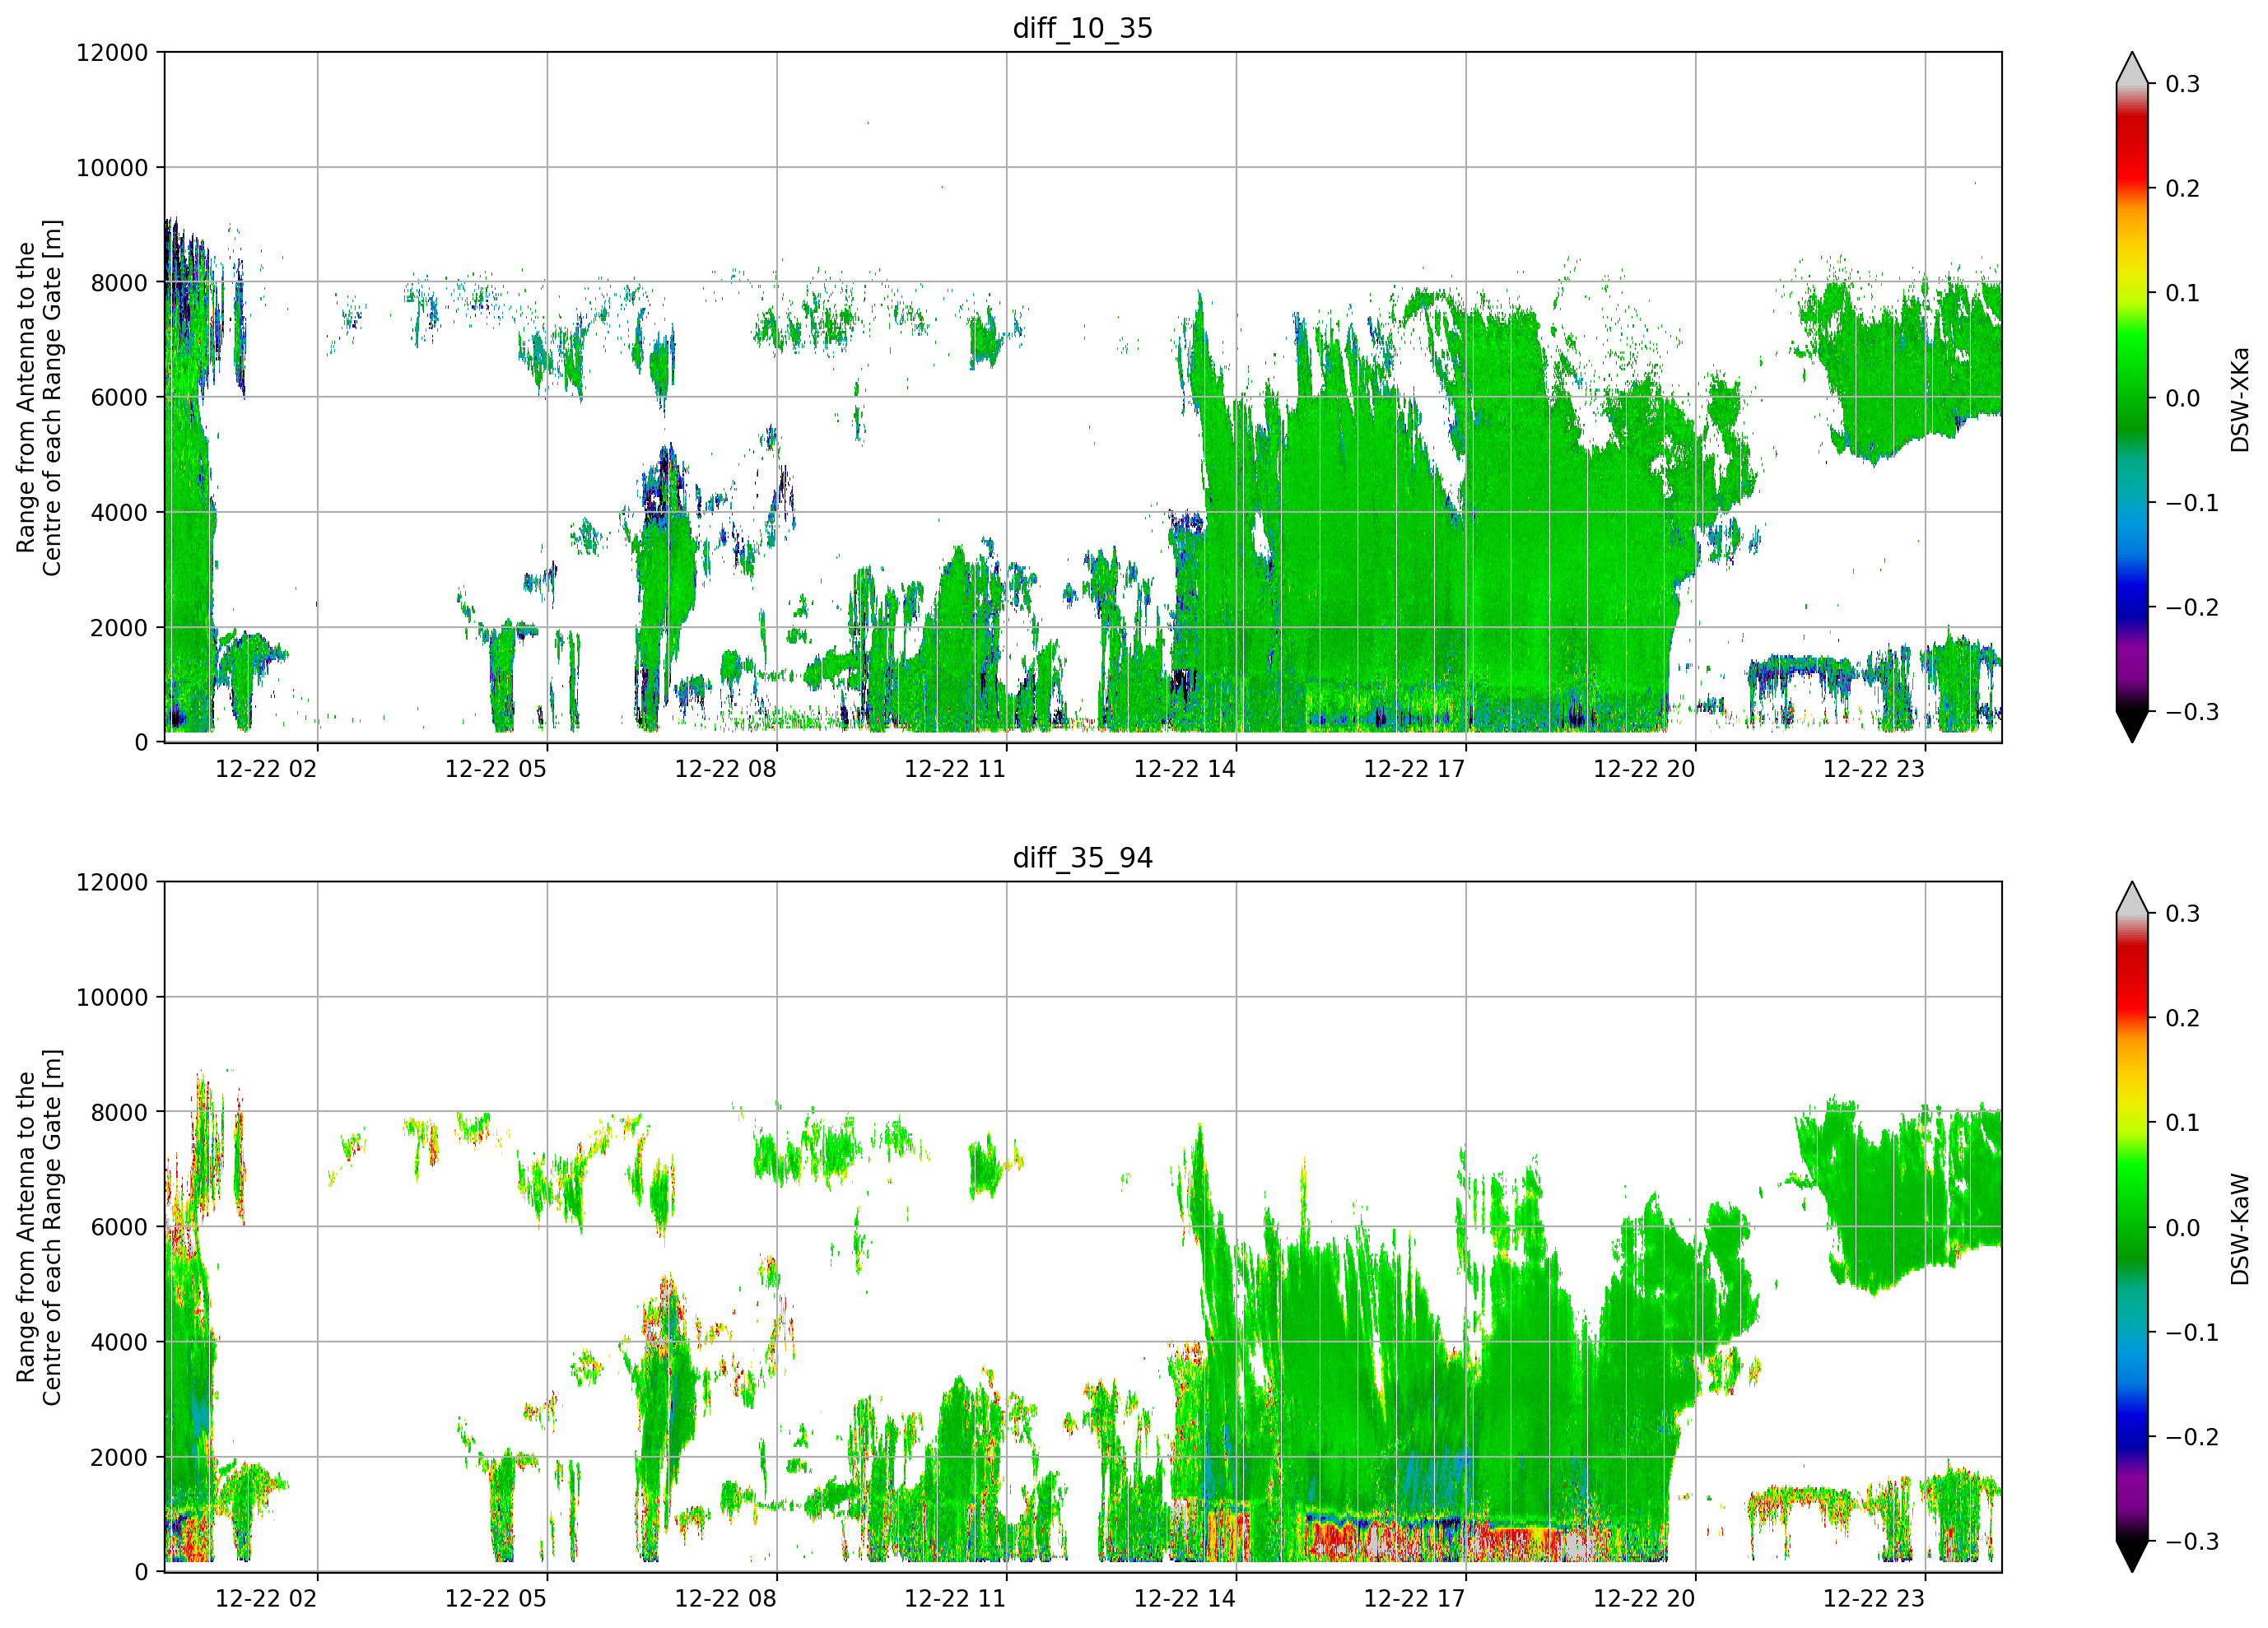Select the DSW-KaW colorbar label
2268x1628 pixels.
coord(2240,1229)
